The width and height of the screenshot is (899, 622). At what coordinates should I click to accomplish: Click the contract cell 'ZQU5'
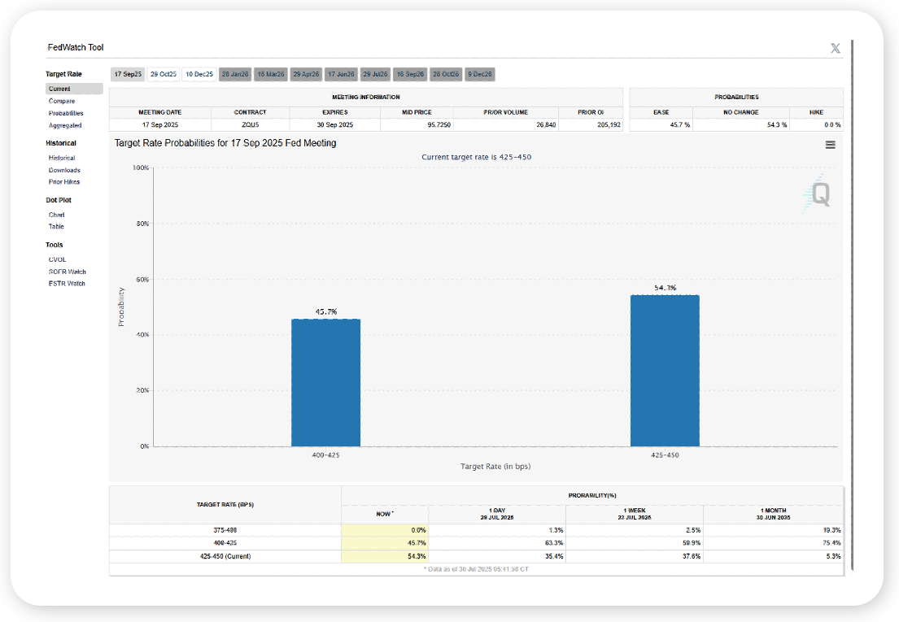[250, 125]
